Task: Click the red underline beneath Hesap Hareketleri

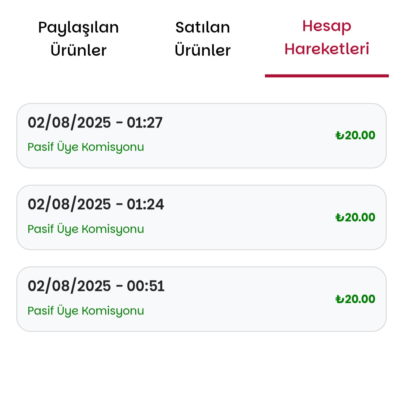Action: click(327, 76)
